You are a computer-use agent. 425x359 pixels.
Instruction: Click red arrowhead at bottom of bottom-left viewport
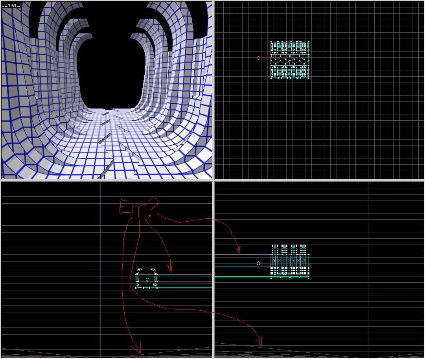tap(136, 348)
